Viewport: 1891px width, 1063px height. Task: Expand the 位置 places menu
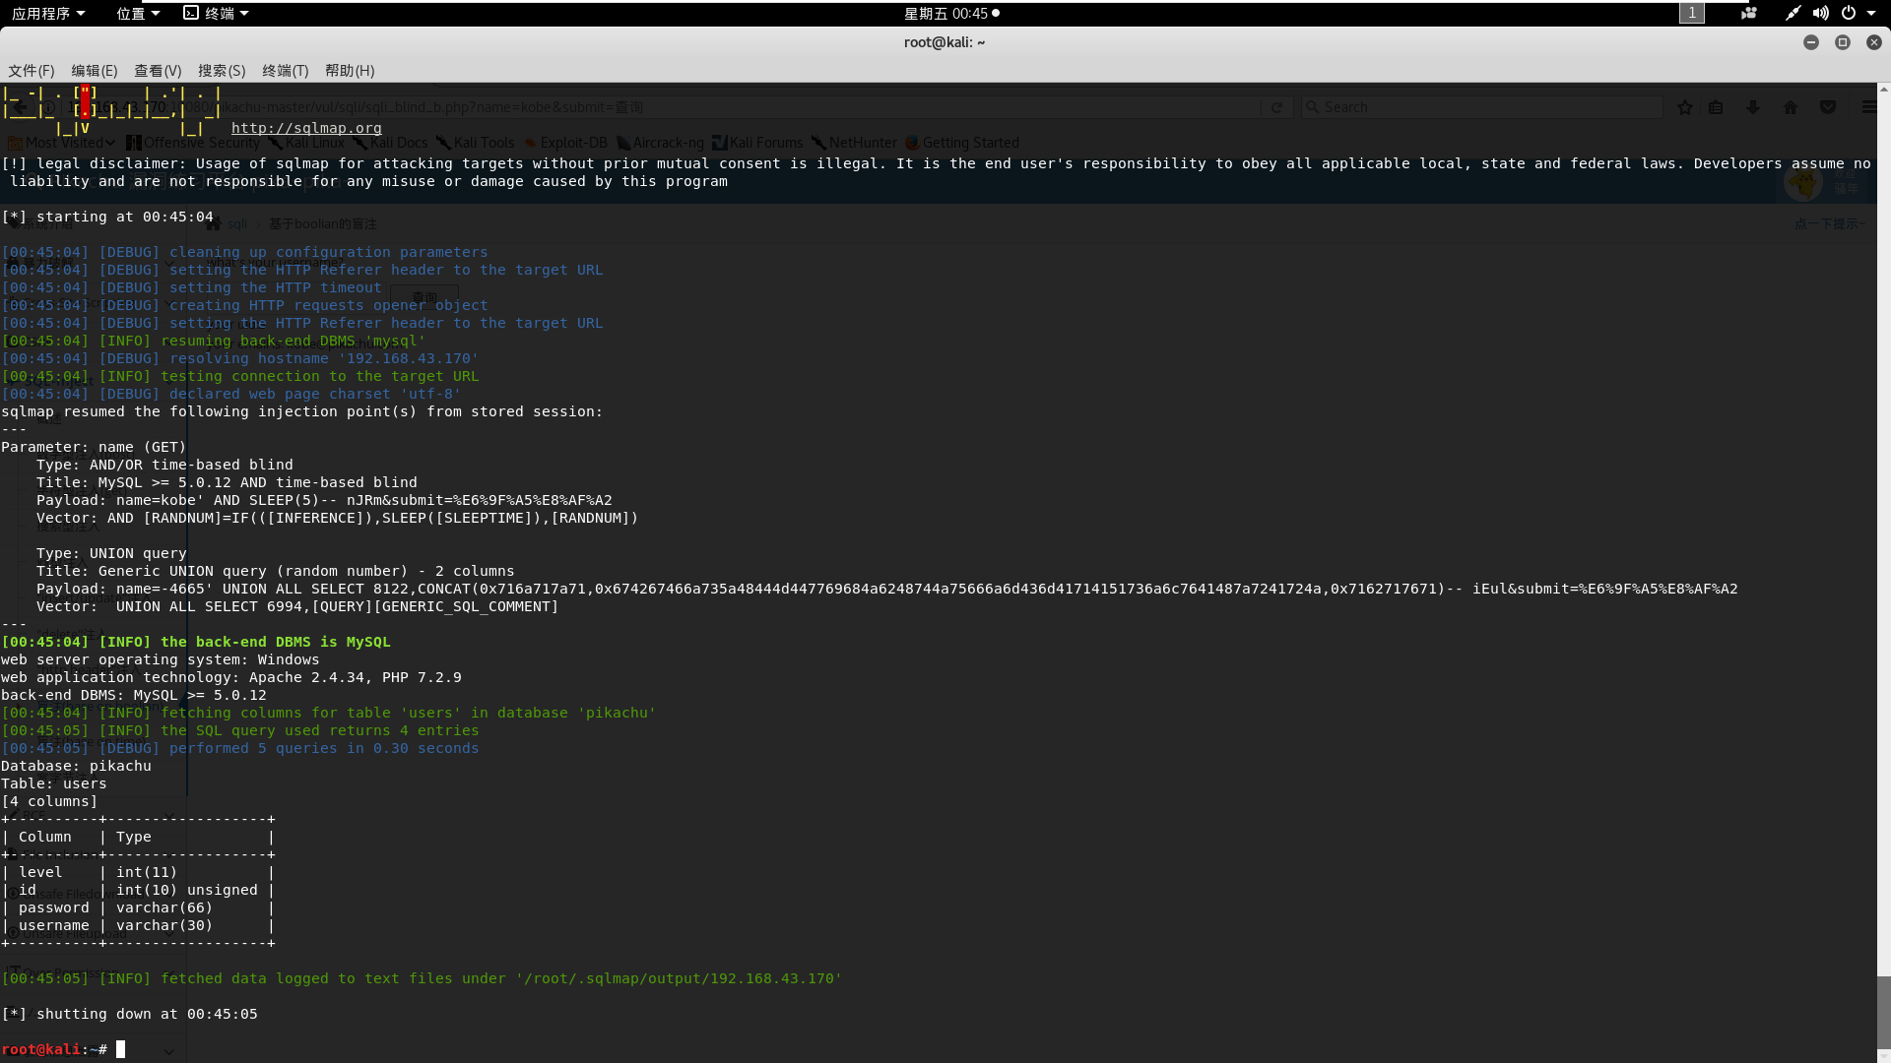[x=137, y=13]
